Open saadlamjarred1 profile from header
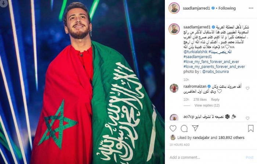 [196, 8]
